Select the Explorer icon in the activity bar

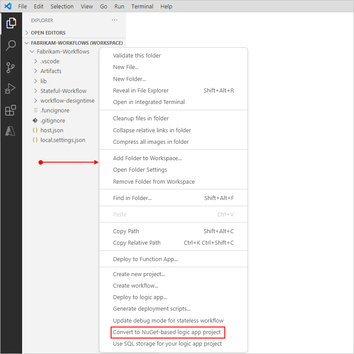click(11, 22)
